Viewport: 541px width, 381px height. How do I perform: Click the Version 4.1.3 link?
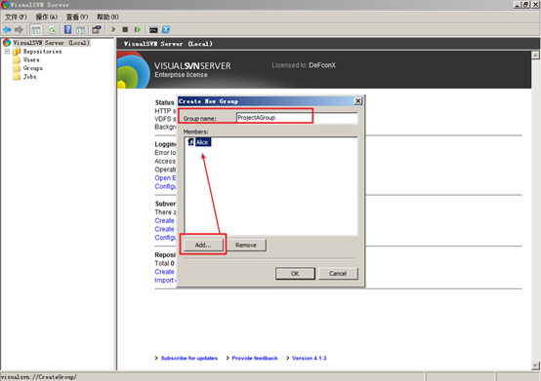point(309,359)
